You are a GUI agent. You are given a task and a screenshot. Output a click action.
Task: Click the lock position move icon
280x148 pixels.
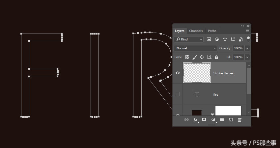coord(202,57)
